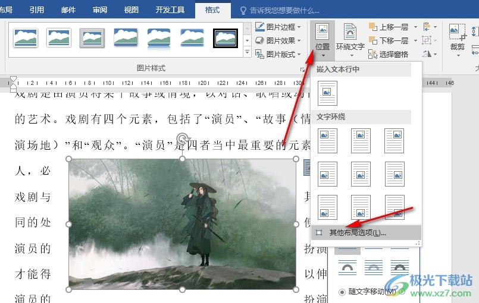Click the 告诉我您想要做什么 search box

280,11
